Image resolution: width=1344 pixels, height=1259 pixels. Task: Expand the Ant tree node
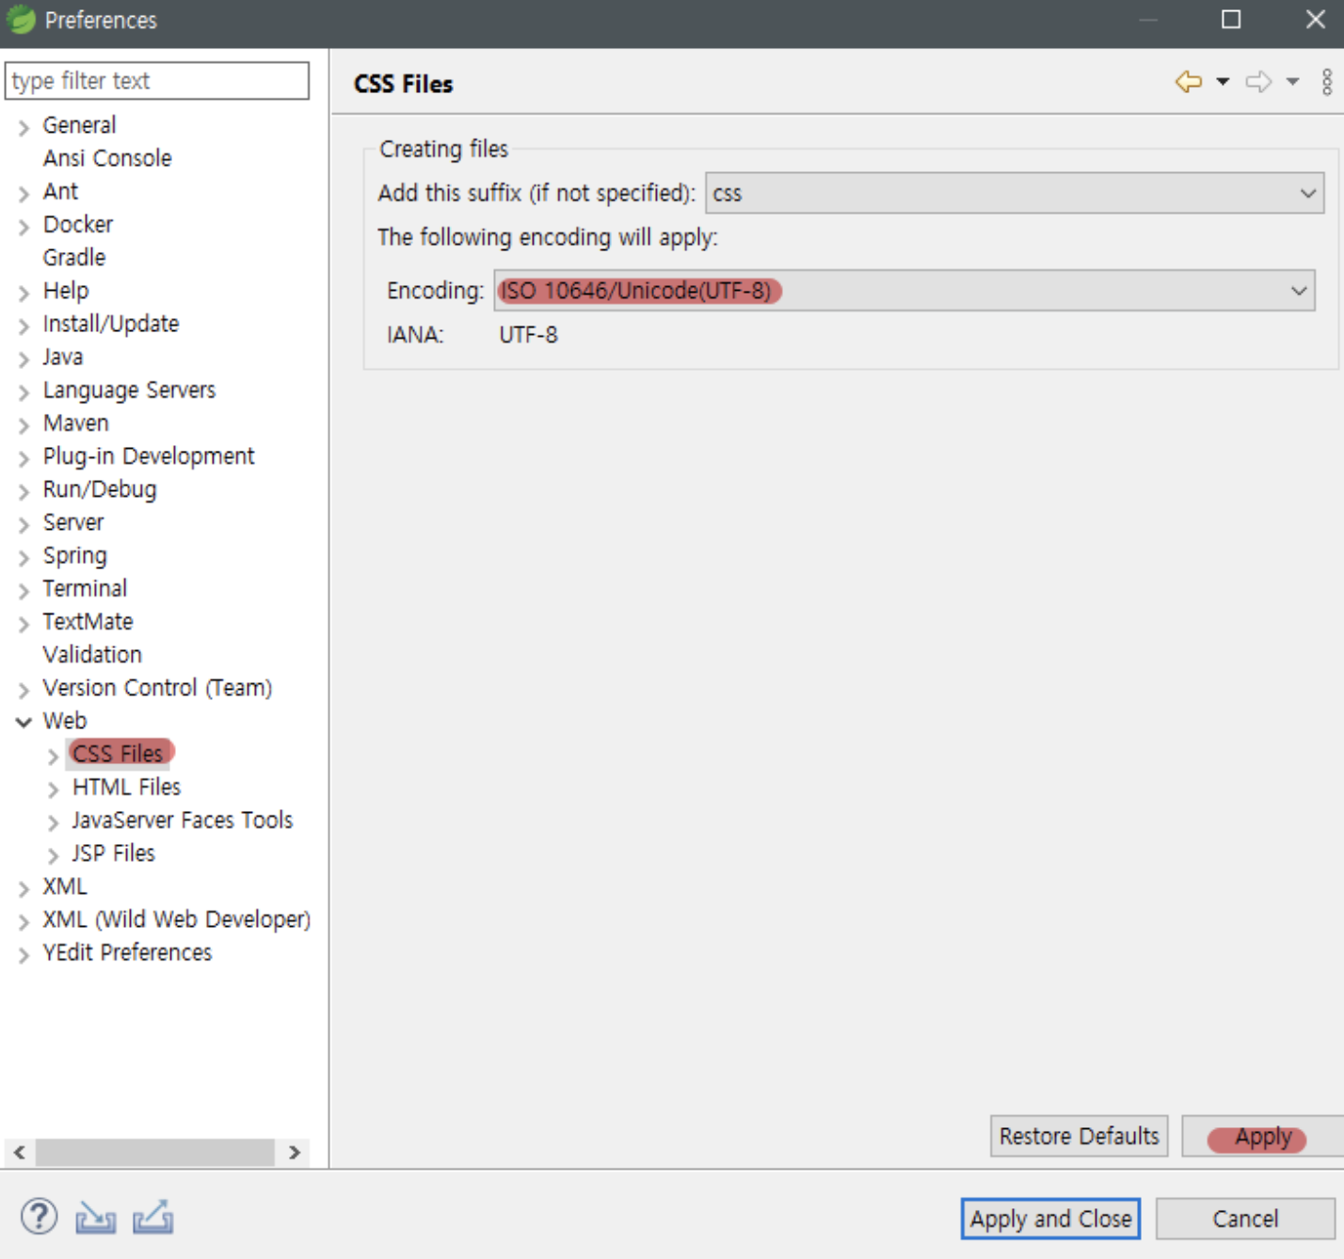point(24,194)
